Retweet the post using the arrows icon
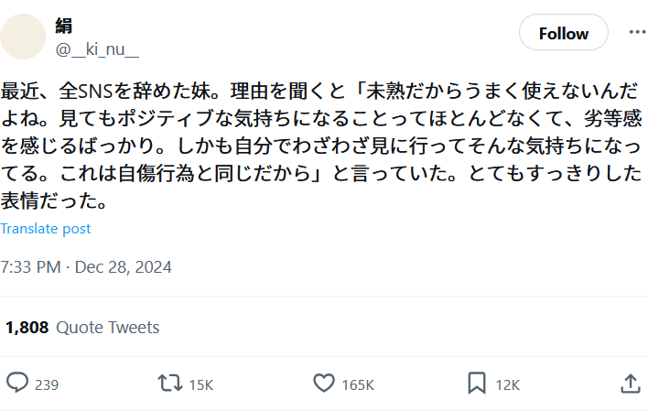Image resolution: width=648 pixels, height=411 pixels. (170, 384)
